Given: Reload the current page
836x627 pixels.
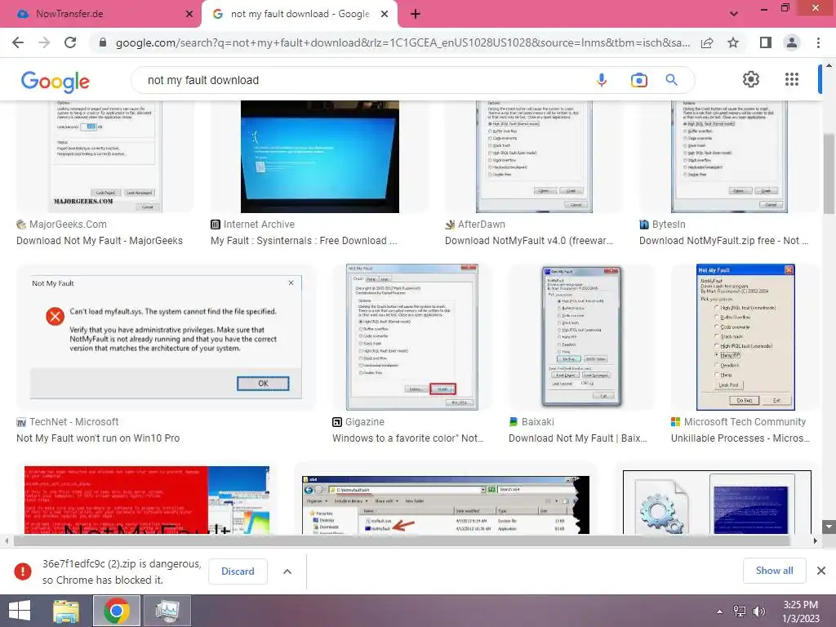Looking at the screenshot, I should pyautogui.click(x=70, y=42).
